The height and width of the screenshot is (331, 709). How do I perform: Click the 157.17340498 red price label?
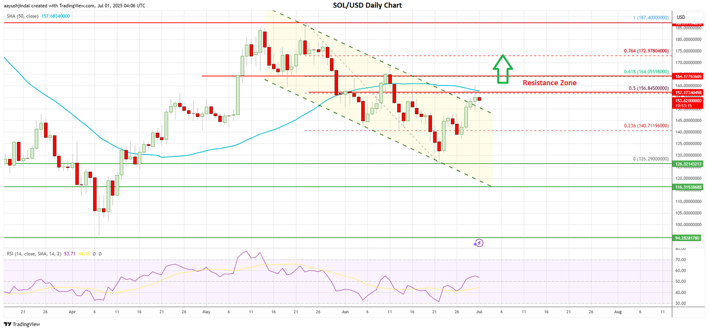[688, 92]
